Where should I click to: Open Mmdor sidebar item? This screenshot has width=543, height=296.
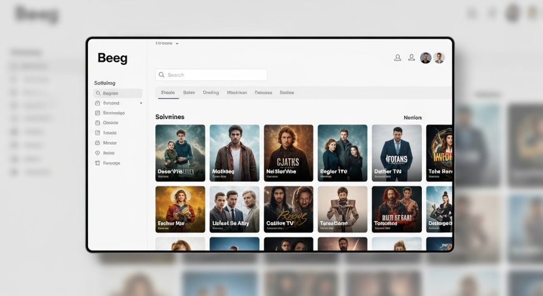pos(110,143)
